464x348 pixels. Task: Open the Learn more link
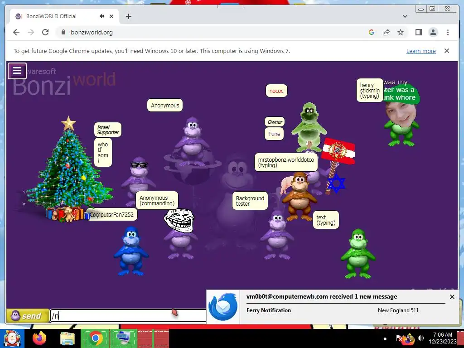point(421,51)
